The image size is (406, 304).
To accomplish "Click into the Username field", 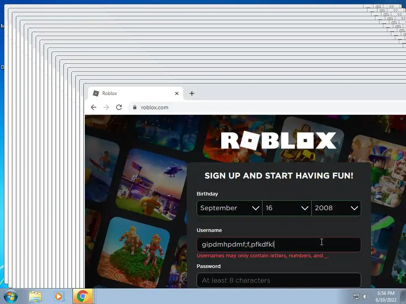I will tap(279, 245).
